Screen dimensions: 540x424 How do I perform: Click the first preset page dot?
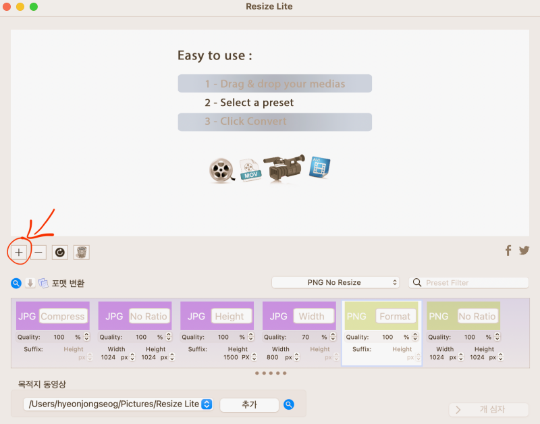[257, 373]
